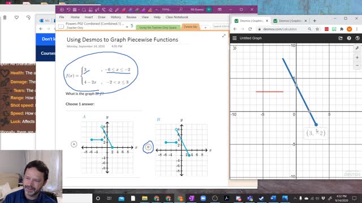The width and height of the screenshot is (362, 203).
Task: Pick the orange highlighter in OneNote toolbar
Action: pyautogui.click(x=150, y=10)
